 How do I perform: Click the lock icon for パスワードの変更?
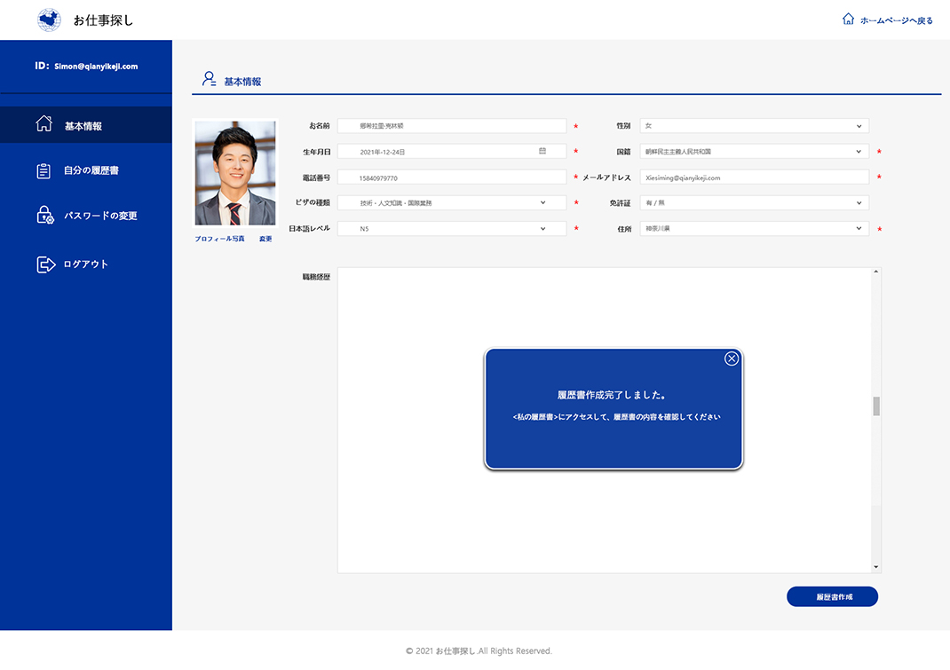44,215
